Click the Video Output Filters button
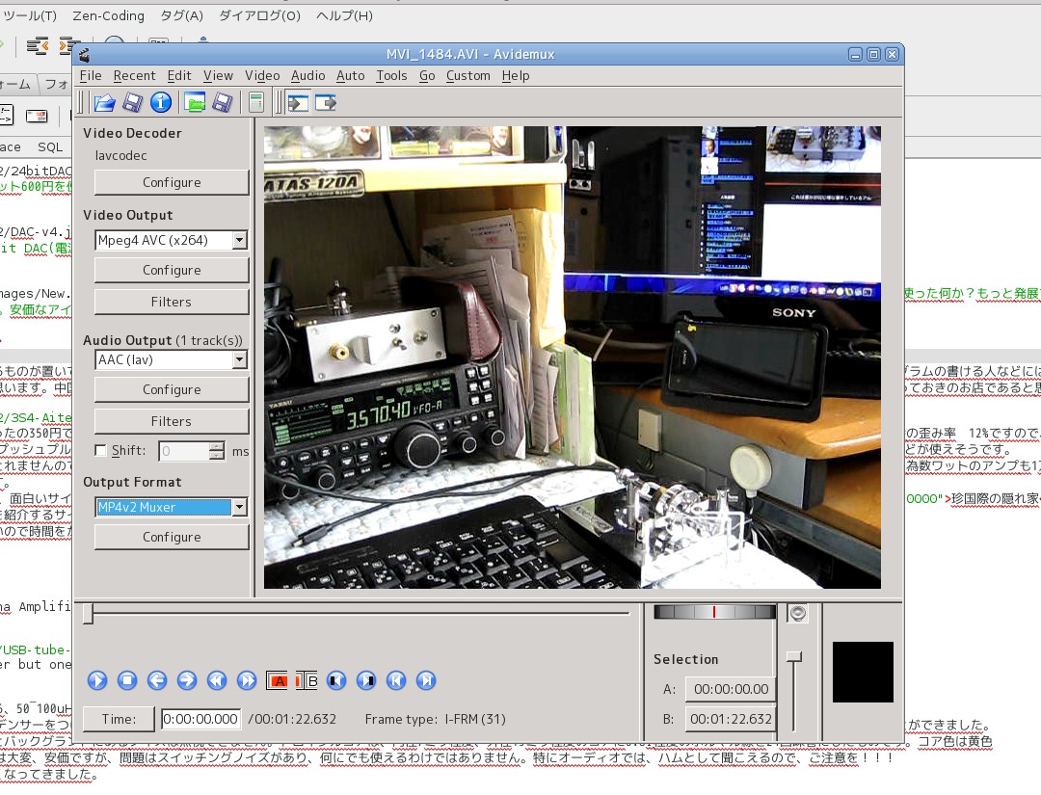1041x795 pixels. point(172,302)
